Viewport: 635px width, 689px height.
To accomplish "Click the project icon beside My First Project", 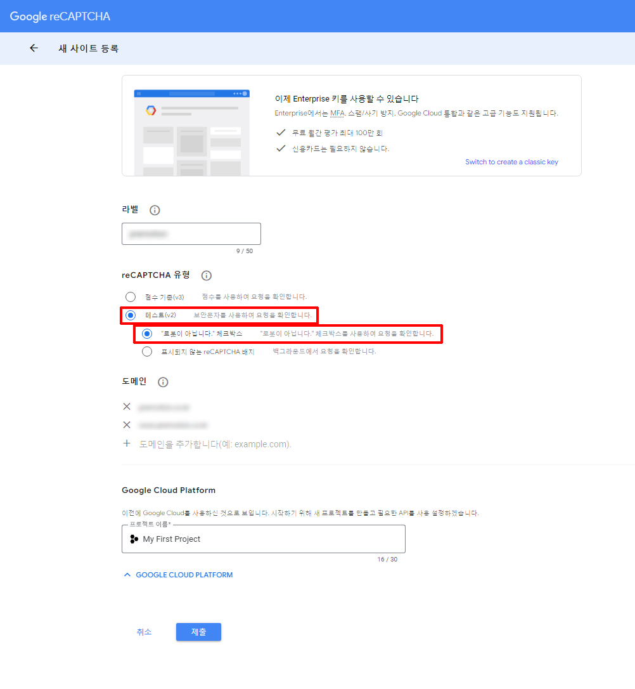I will pyautogui.click(x=134, y=539).
